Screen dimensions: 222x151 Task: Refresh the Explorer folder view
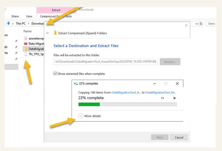click(x=201, y=24)
